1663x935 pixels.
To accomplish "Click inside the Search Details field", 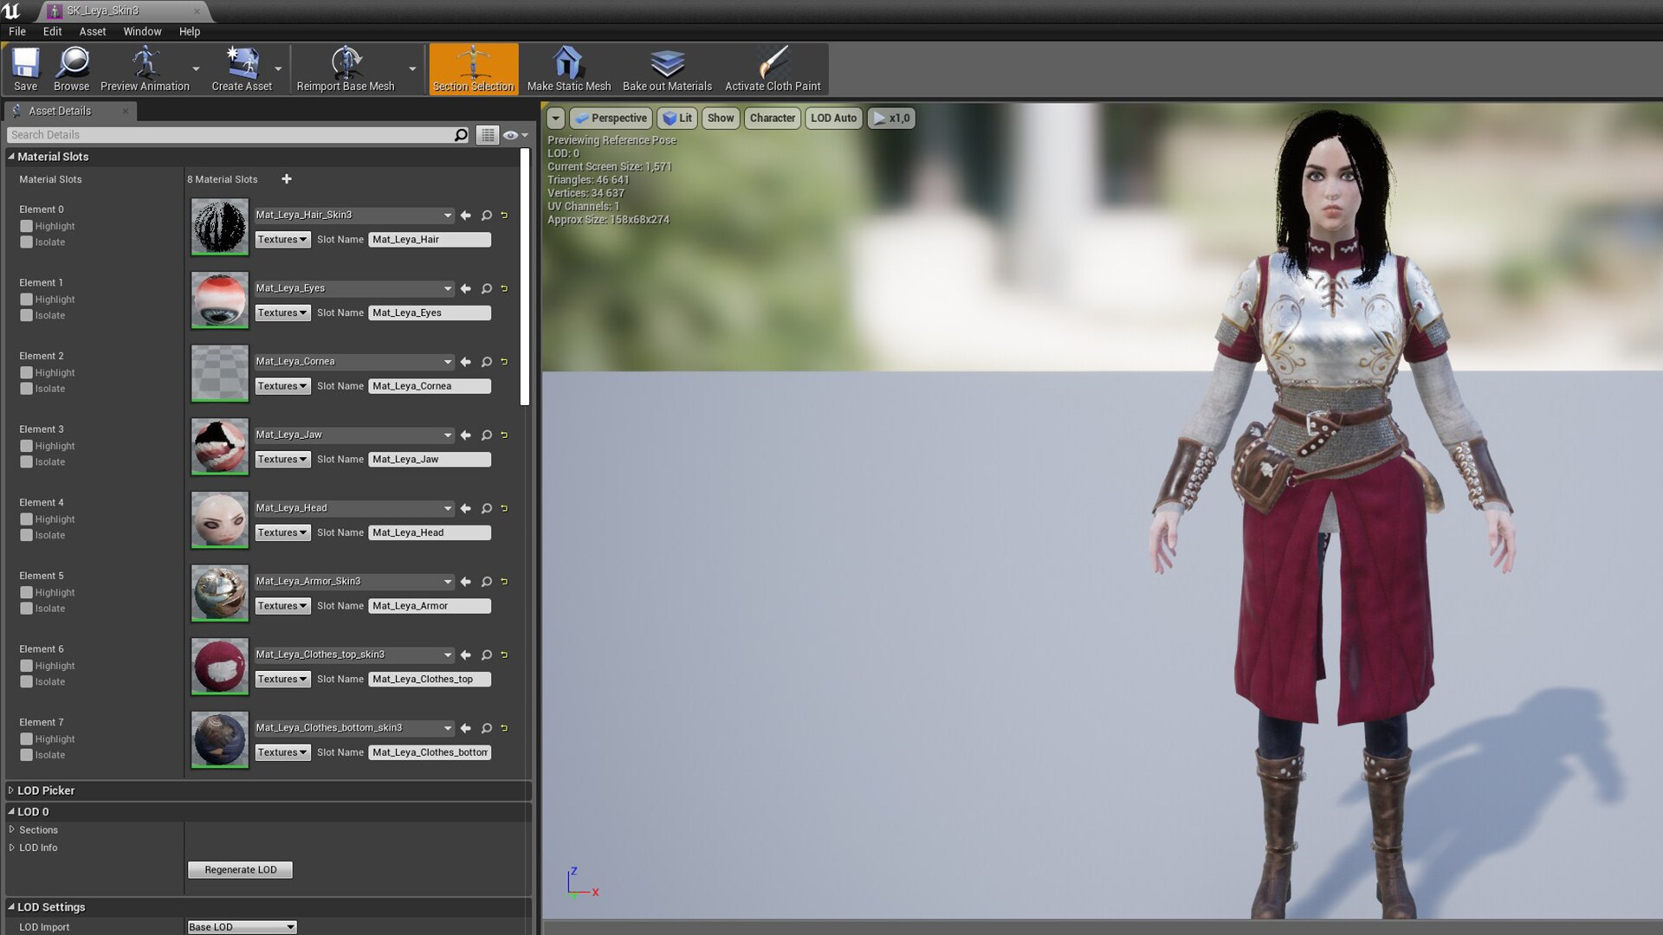I will [234, 134].
